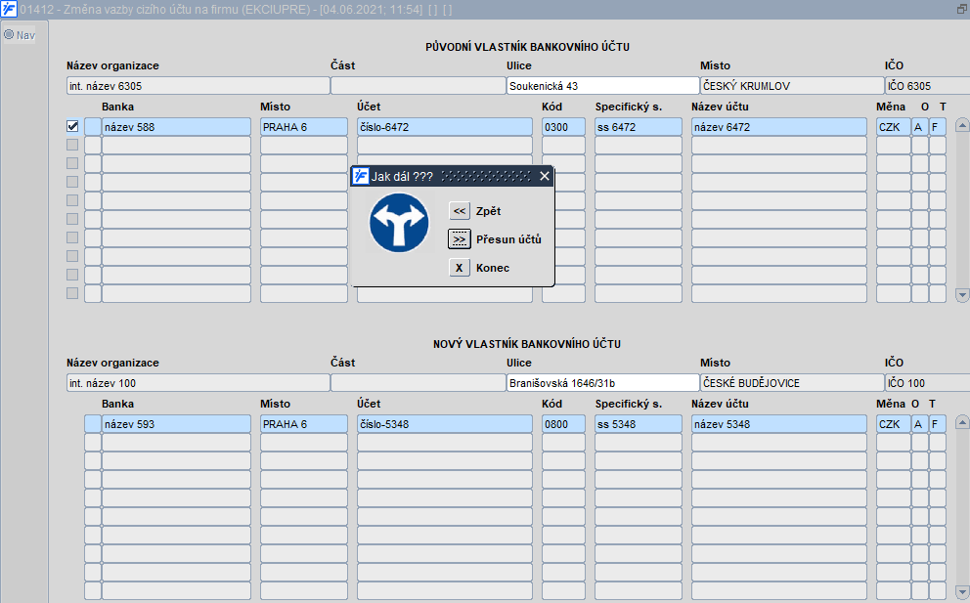This screenshot has width=970, height=603.
Task: Click the << Zpět button in dialog
Action: 460,211
